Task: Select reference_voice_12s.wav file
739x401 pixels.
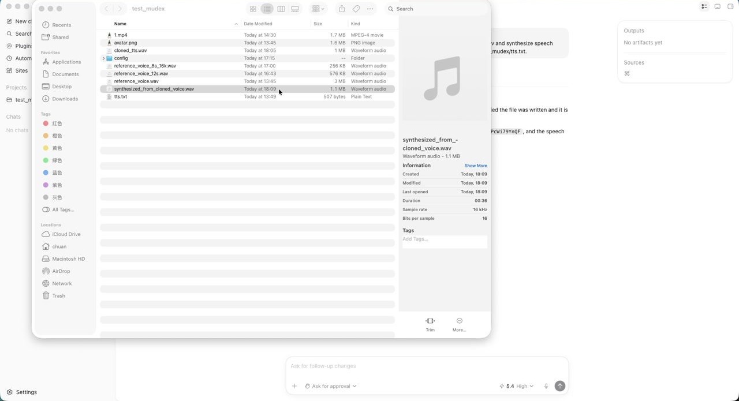Action: click(247, 73)
